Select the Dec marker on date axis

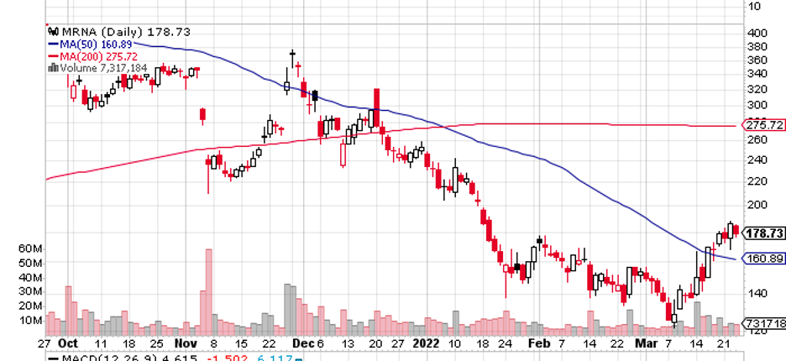(303, 344)
